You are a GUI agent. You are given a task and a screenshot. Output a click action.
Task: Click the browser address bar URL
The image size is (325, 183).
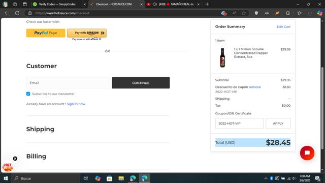62,13
